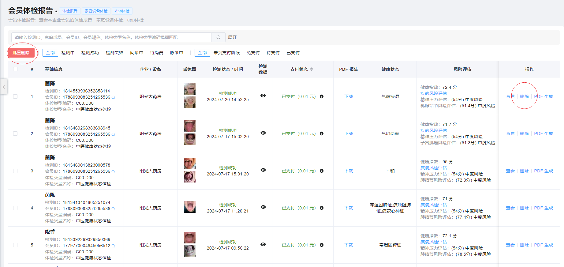564x267 pixels.
Task: Open payment info icon in row 5
Action: pos(322,245)
